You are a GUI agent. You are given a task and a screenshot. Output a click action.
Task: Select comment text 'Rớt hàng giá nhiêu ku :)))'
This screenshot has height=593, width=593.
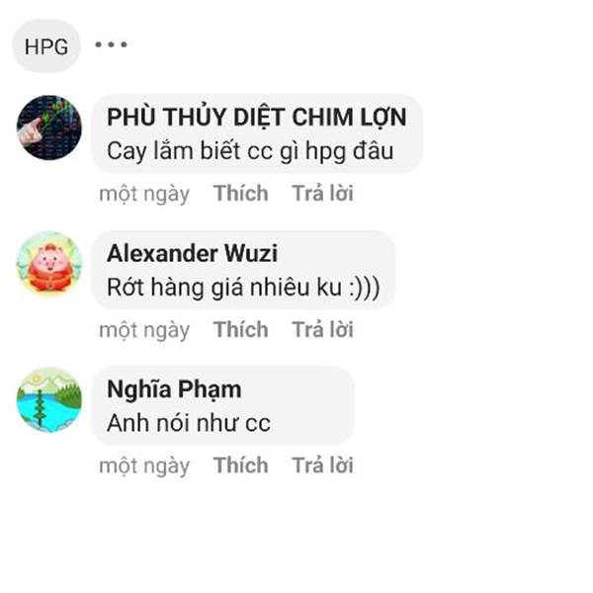tap(243, 288)
